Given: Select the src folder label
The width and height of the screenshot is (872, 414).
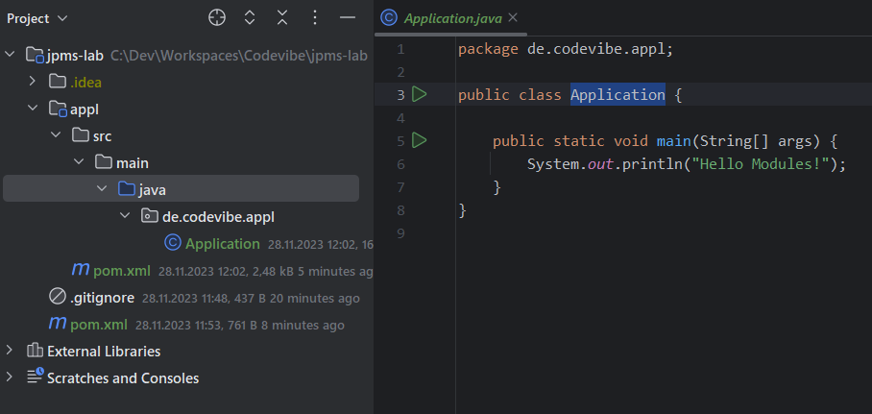Looking at the screenshot, I should coord(103,135).
